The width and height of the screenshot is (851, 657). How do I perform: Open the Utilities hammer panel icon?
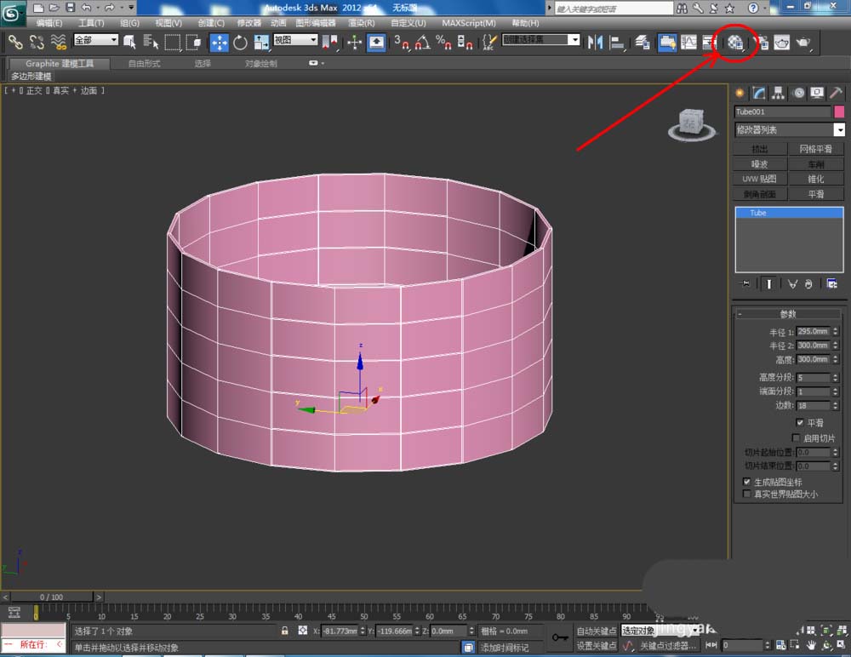click(x=836, y=93)
